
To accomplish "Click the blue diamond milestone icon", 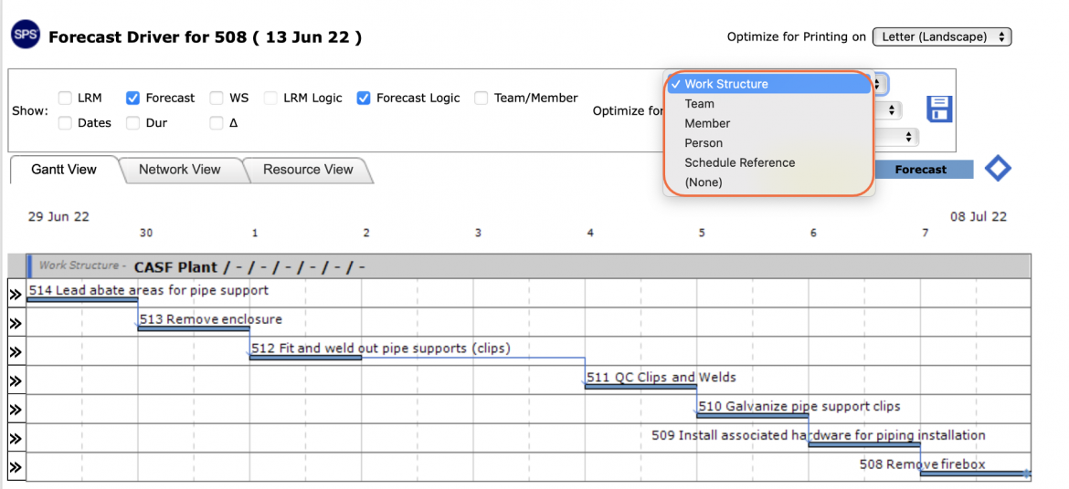I will (998, 168).
